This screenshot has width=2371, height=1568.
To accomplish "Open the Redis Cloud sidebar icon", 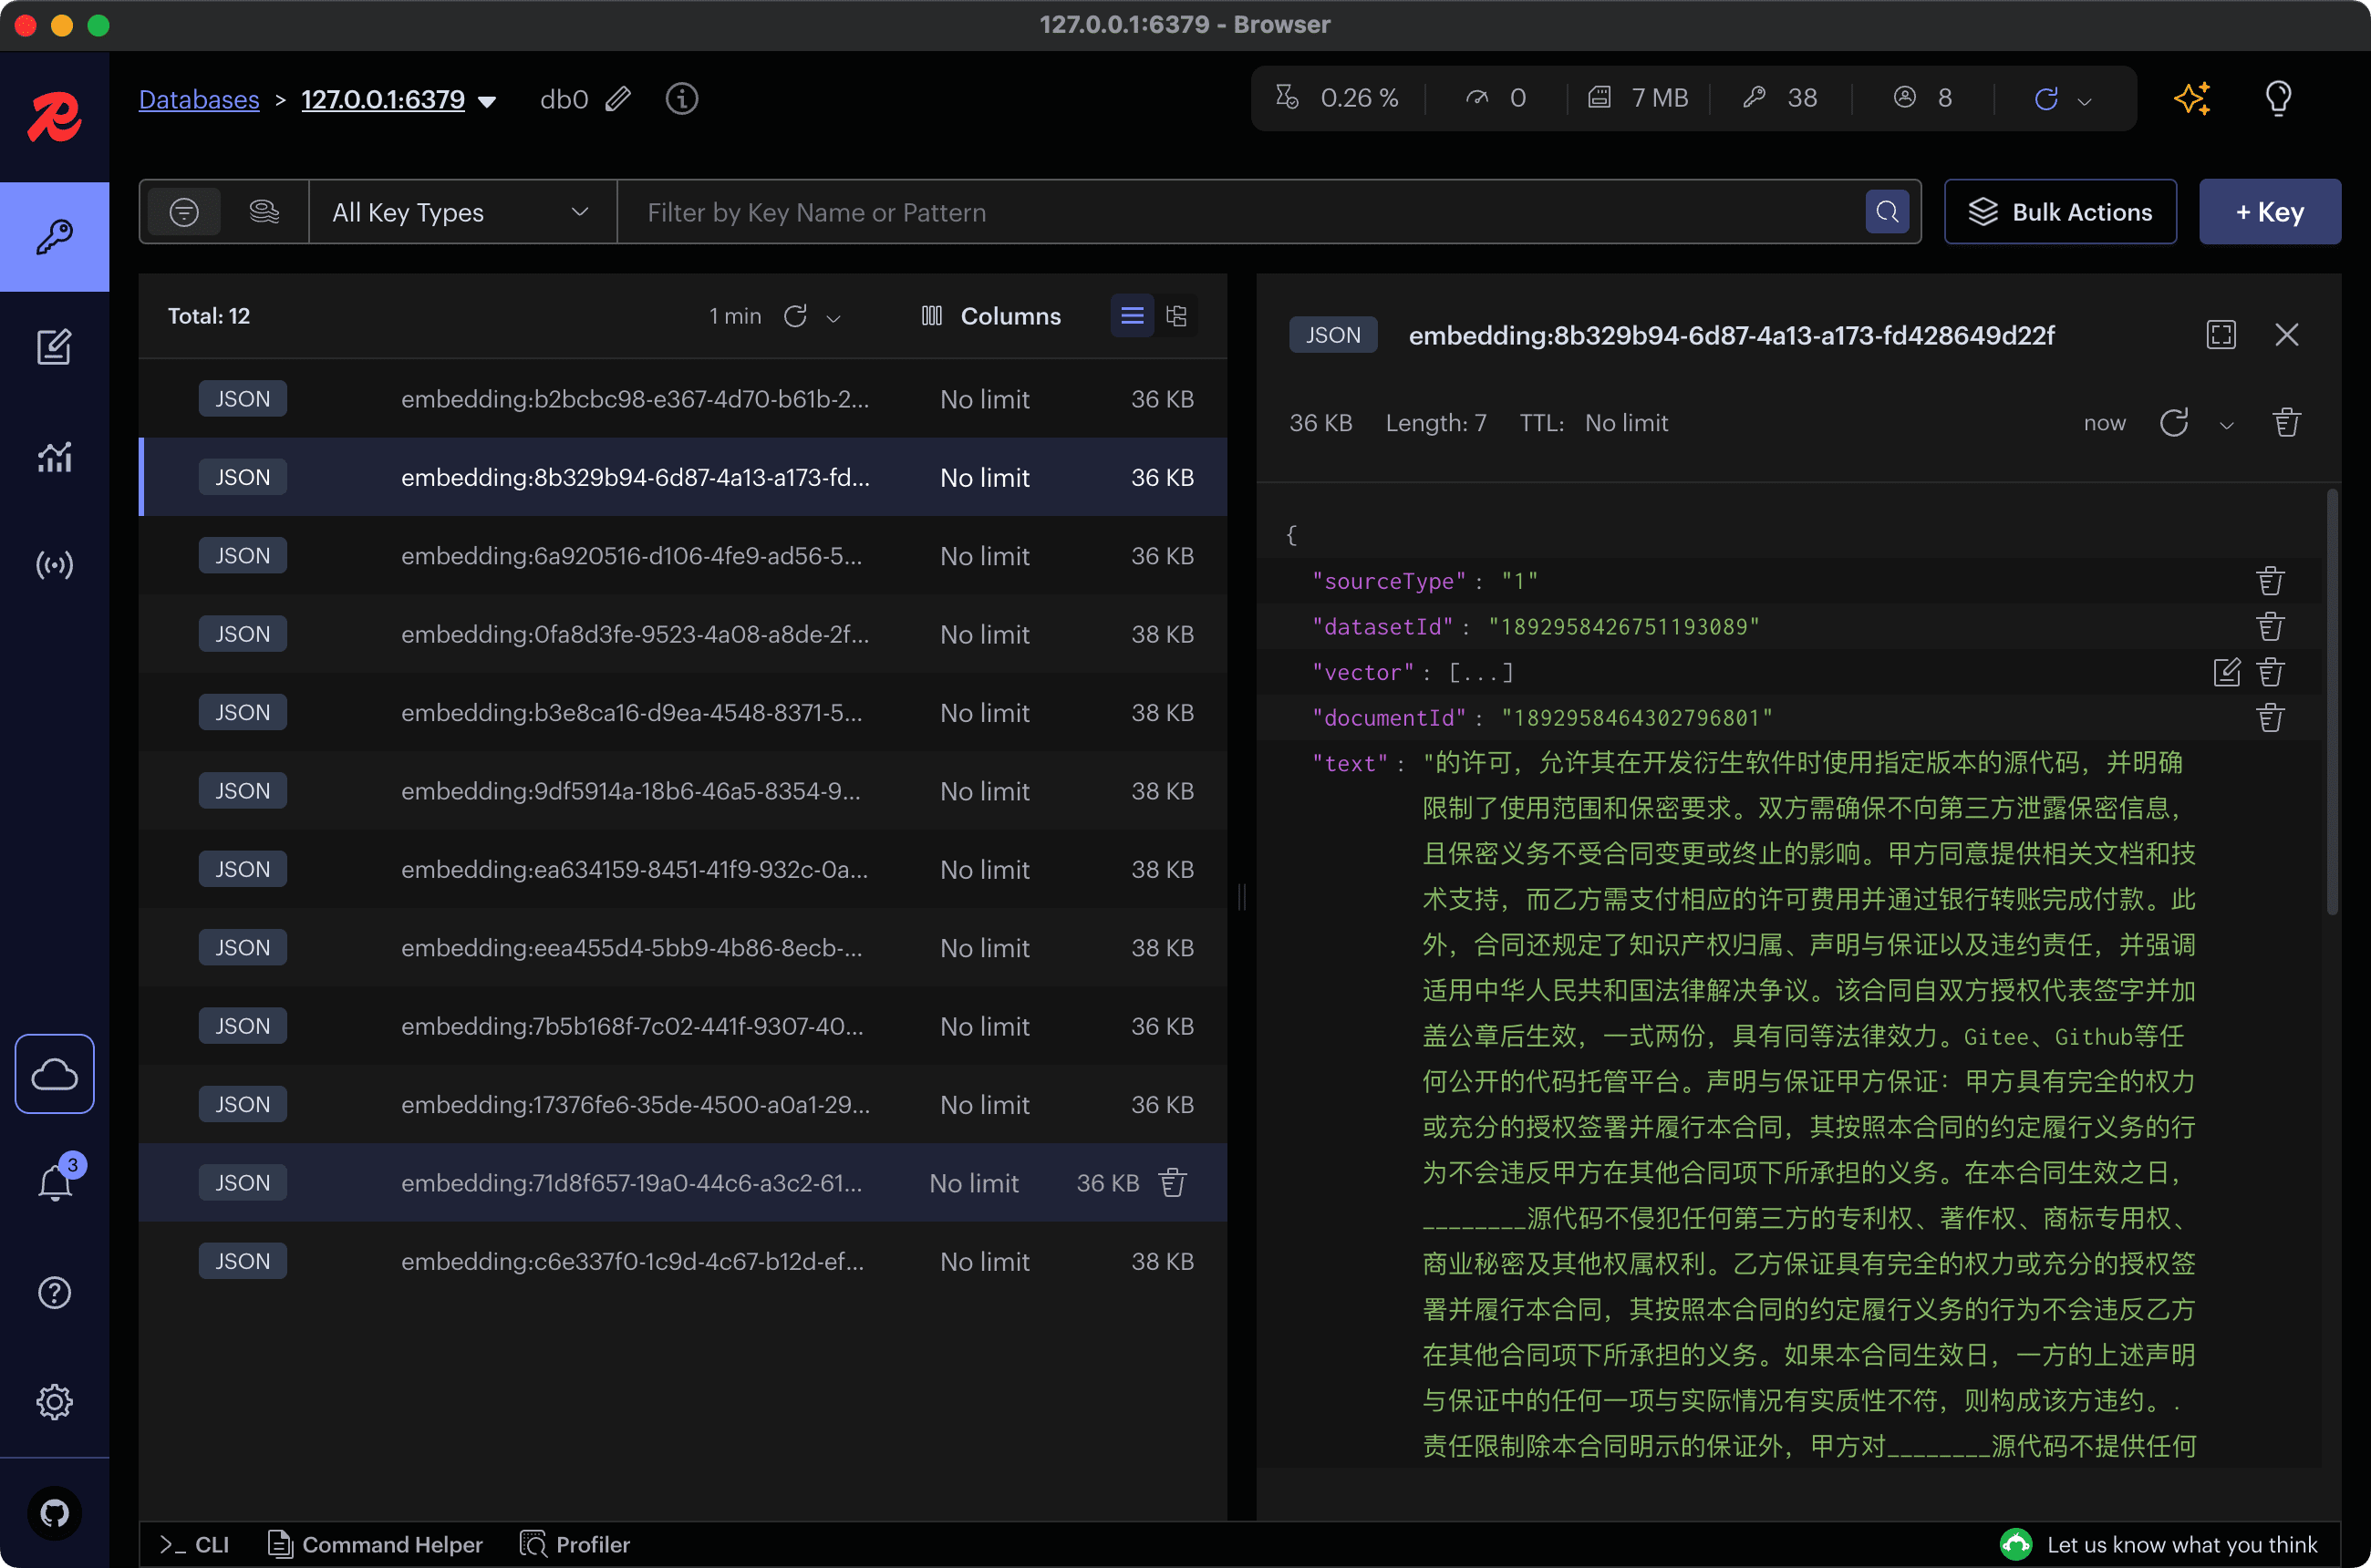I will (54, 1074).
